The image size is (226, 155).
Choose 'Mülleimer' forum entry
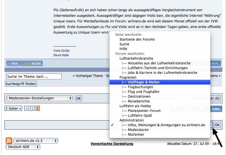[x=160, y=134]
